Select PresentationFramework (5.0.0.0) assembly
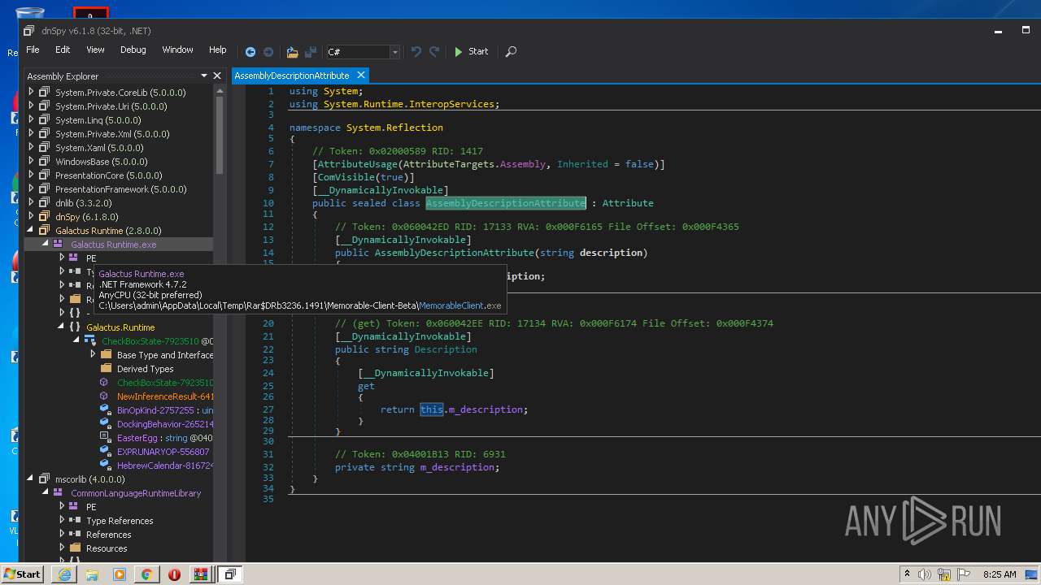 pos(121,189)
